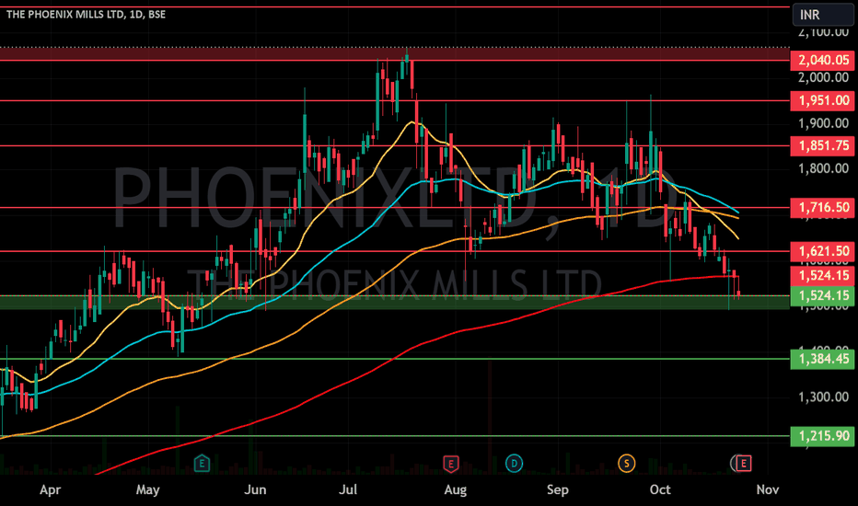
Task: Select the 1,951.00 price label
Action: pyautogui.click(x=822, y=100)
